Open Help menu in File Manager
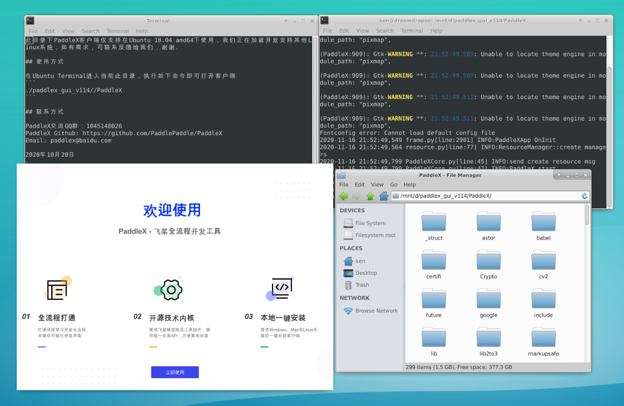Image resolution: width=624 pixels, height=406 pixels. tap(410, 185)
